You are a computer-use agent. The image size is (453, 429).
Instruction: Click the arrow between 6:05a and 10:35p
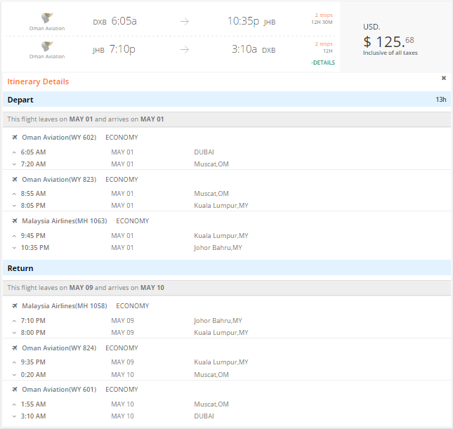point(185,21)
